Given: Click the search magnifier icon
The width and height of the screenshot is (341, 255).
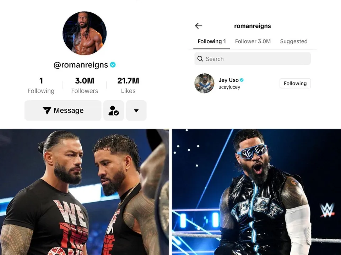Looking at the screenshot, I should [x=200, y=59].
